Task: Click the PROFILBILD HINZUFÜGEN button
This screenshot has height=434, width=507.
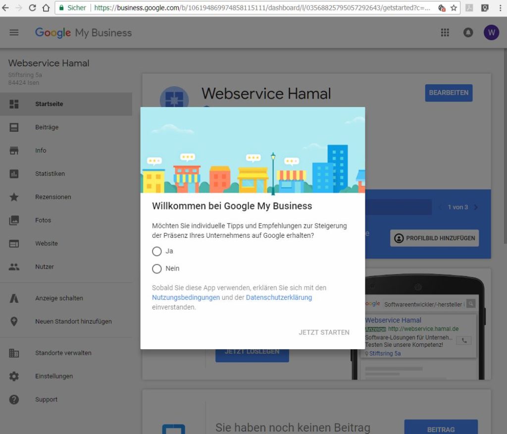Action: click(x=435, y=238)
